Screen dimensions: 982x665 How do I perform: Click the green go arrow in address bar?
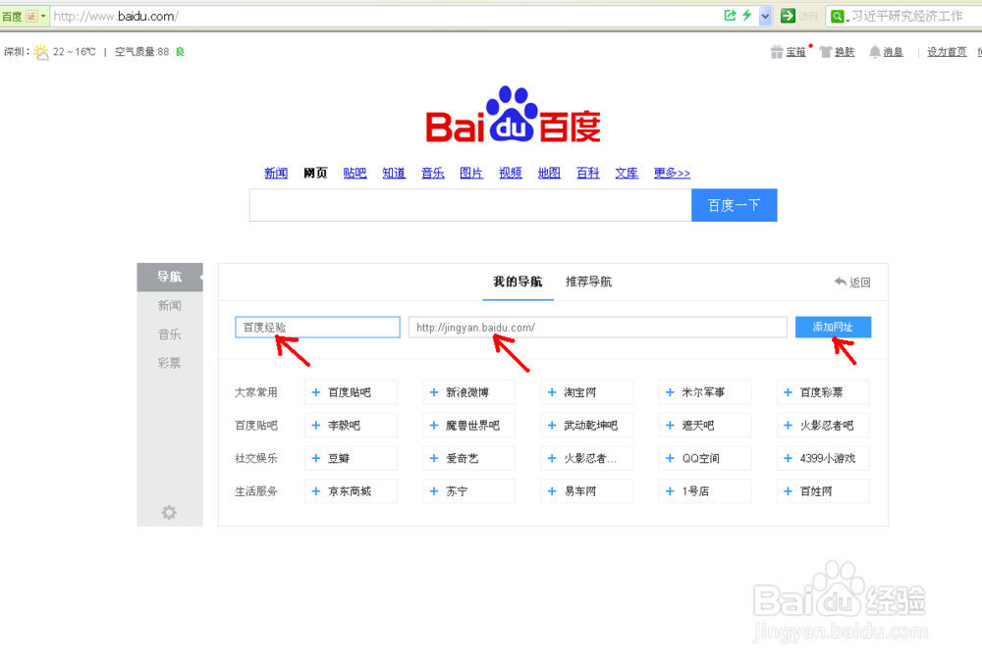pos(788,16)
